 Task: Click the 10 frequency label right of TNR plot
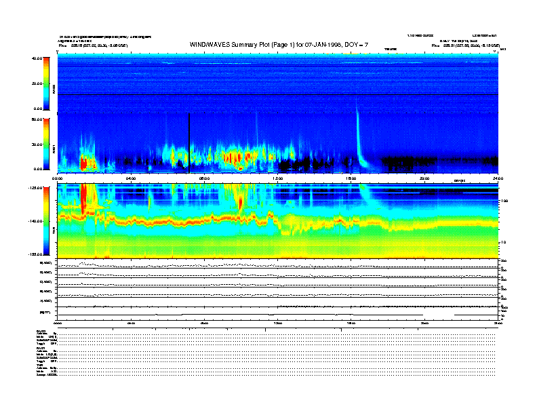504,242
